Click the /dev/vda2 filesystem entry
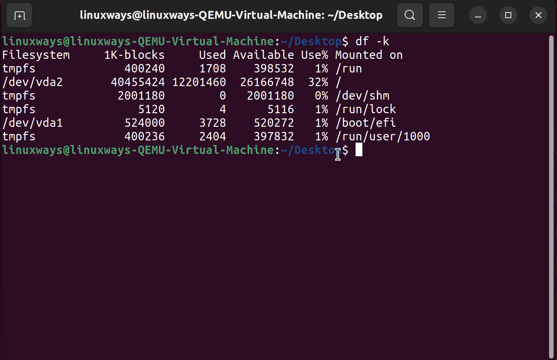This screenshot has width=557, height=360. [x=32, y=82]
